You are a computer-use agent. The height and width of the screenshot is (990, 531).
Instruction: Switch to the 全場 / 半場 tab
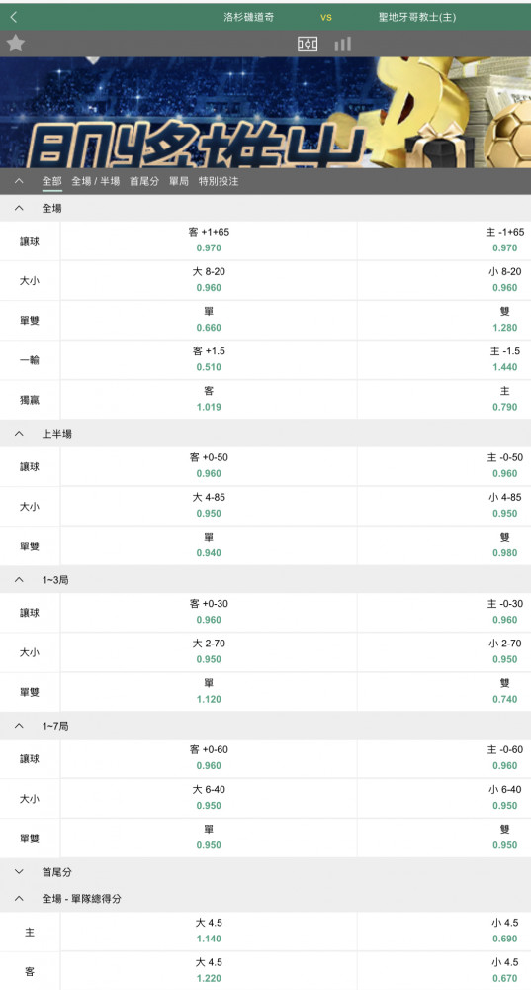click(x=95, y=181)
